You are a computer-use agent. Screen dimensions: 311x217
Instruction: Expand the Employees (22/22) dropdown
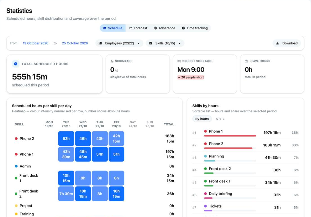click(119, 43)
